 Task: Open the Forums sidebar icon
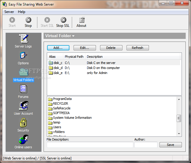point(23,89)
